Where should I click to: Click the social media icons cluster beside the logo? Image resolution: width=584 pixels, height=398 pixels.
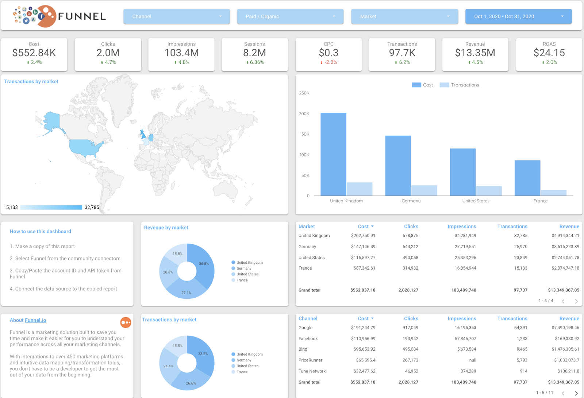coord(25,15)
